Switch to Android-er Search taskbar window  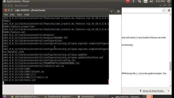click(59, 97)
